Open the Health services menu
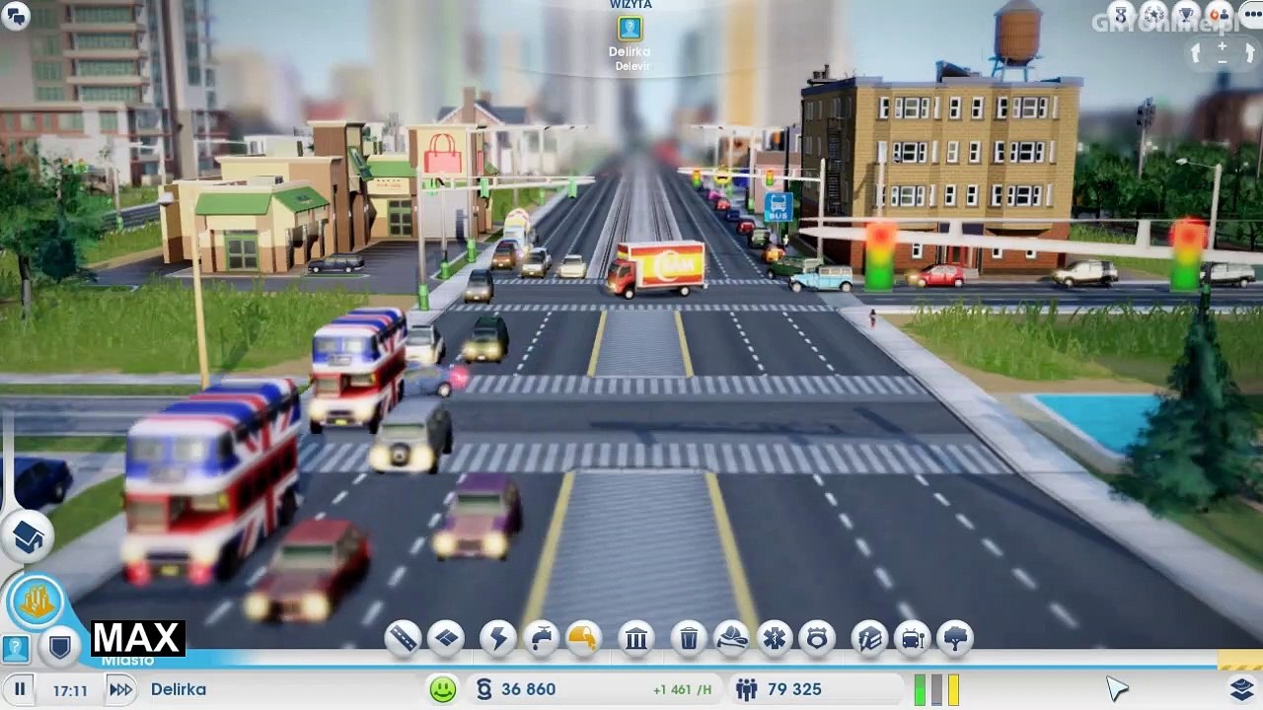Viewport: 1263px width, 710px height. [775, 639]
